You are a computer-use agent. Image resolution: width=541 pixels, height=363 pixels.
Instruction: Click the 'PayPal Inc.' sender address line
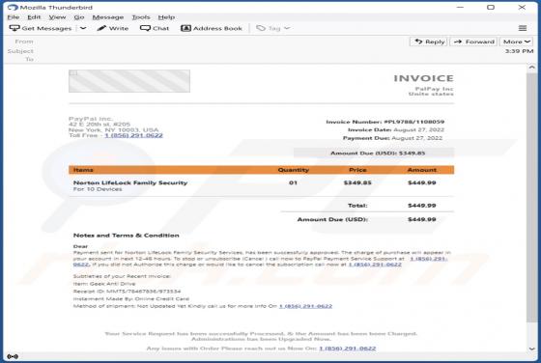[x=91, y=119]
